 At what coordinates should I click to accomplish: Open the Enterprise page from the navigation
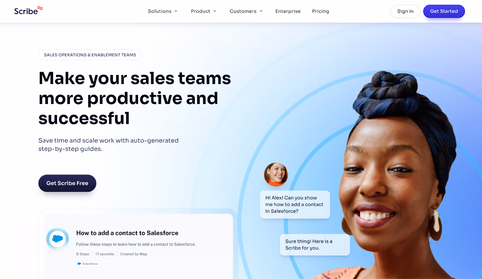point(288,11)
